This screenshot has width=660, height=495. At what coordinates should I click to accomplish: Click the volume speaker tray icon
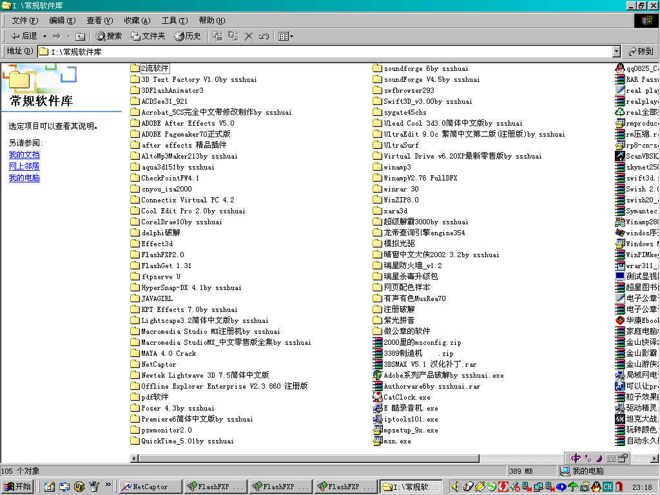(x=455, y=487)
